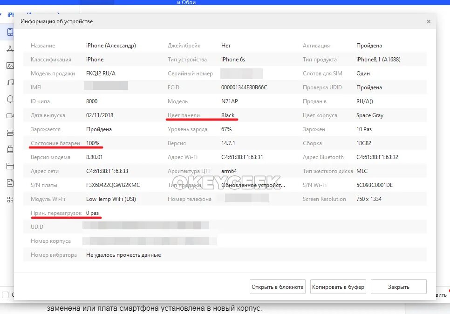Select the jailbreak value Нет
The image size is (450, 314).
click(226, 46)
